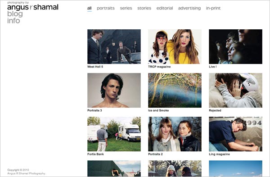The height and width of the screenshot is (177, 270).
Task: Click the 'Portraits 3' caption
Action: click(x=94, y=110)
